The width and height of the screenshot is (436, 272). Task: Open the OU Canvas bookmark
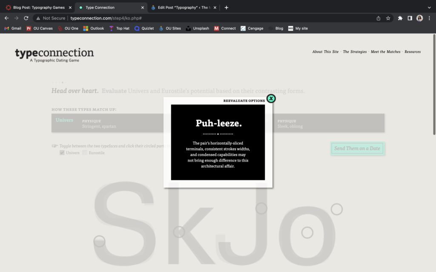[40, 28]
